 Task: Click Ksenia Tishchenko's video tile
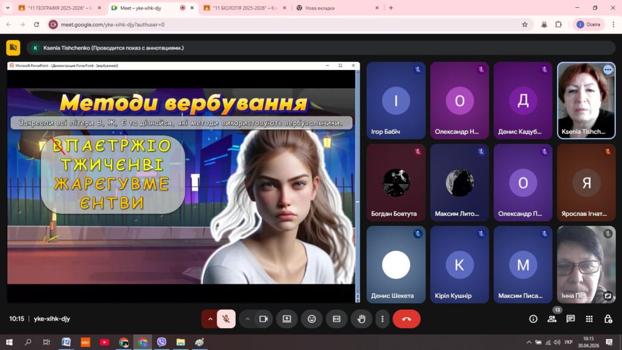[x=586, y=100]
